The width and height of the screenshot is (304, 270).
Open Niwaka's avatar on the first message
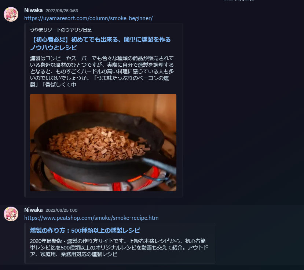[11, 14]
